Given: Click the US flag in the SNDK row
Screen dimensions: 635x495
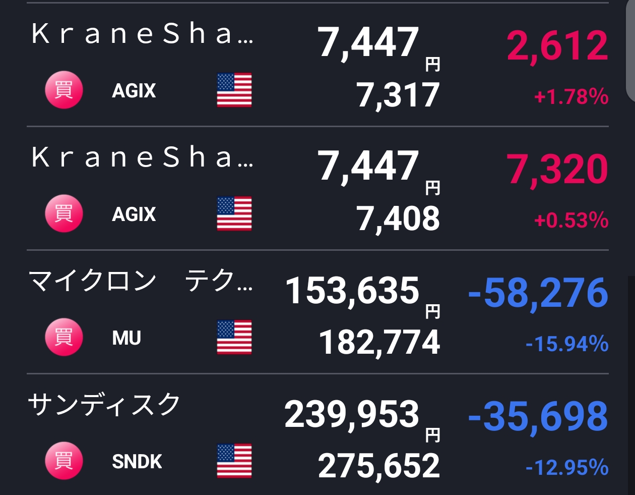Looking at the screenshot, I should point(234,461).
